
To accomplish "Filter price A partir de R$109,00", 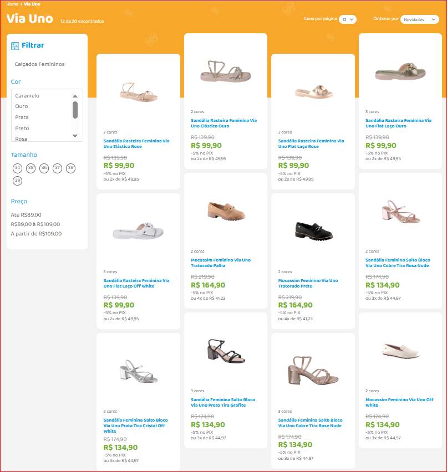I will click(36, 234).
